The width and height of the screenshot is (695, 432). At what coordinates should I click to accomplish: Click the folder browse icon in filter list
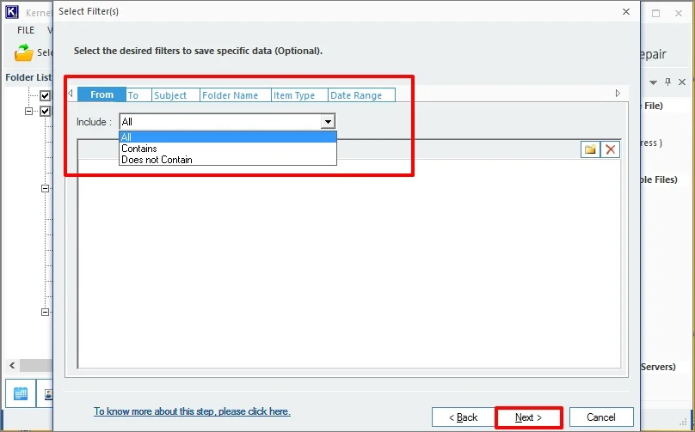(590, 149)
